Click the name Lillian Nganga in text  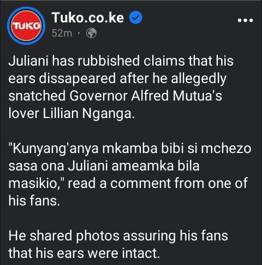tap(88, 114)
